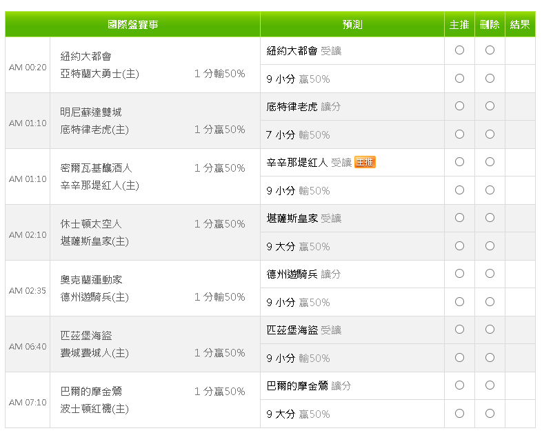542x433 pixels.
Task: Select 刪除 radio for 9 小分 贏50% in 紐約大都會 game
Action: (x=490, y=79)
